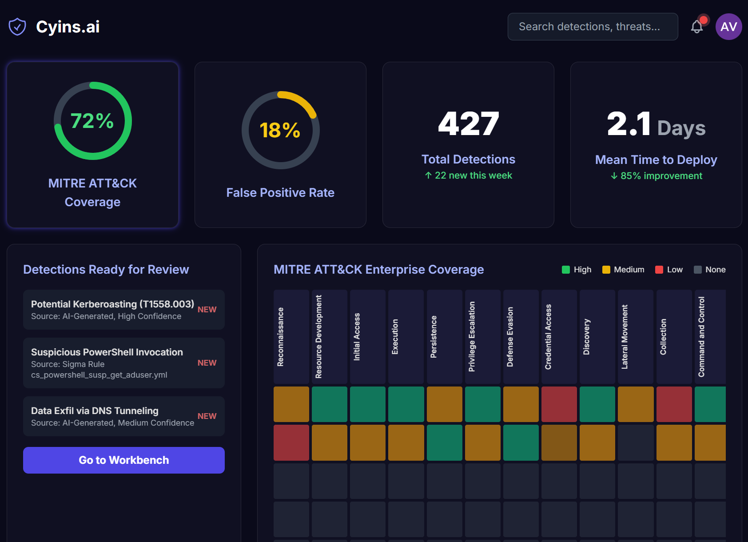Click the Cyins.ai shield logo
Viewport: 748px width, 542px height.
(17, 27)
